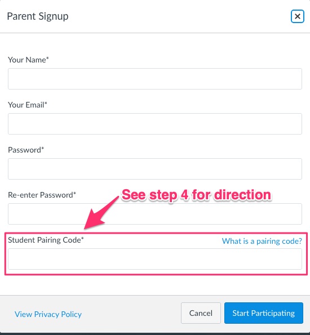Viewport: 310px width, 335px height.
Task: Cancel the parent signup form
Action: (201, 313)
